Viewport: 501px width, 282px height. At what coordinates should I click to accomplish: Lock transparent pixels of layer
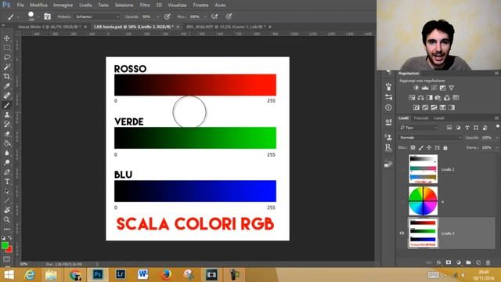tap(413, 147)
